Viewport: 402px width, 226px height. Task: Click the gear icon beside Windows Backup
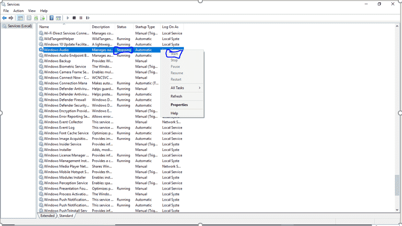41,61
